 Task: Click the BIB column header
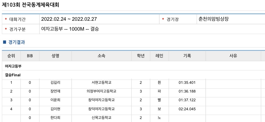pyautogui.click(x=30, y=56)
